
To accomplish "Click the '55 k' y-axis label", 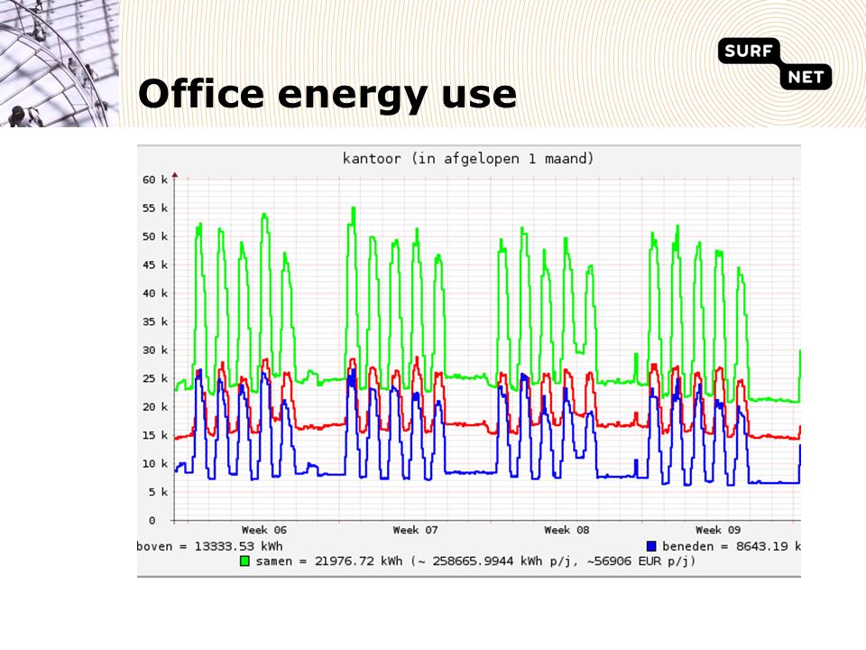I will coord(154,208).
